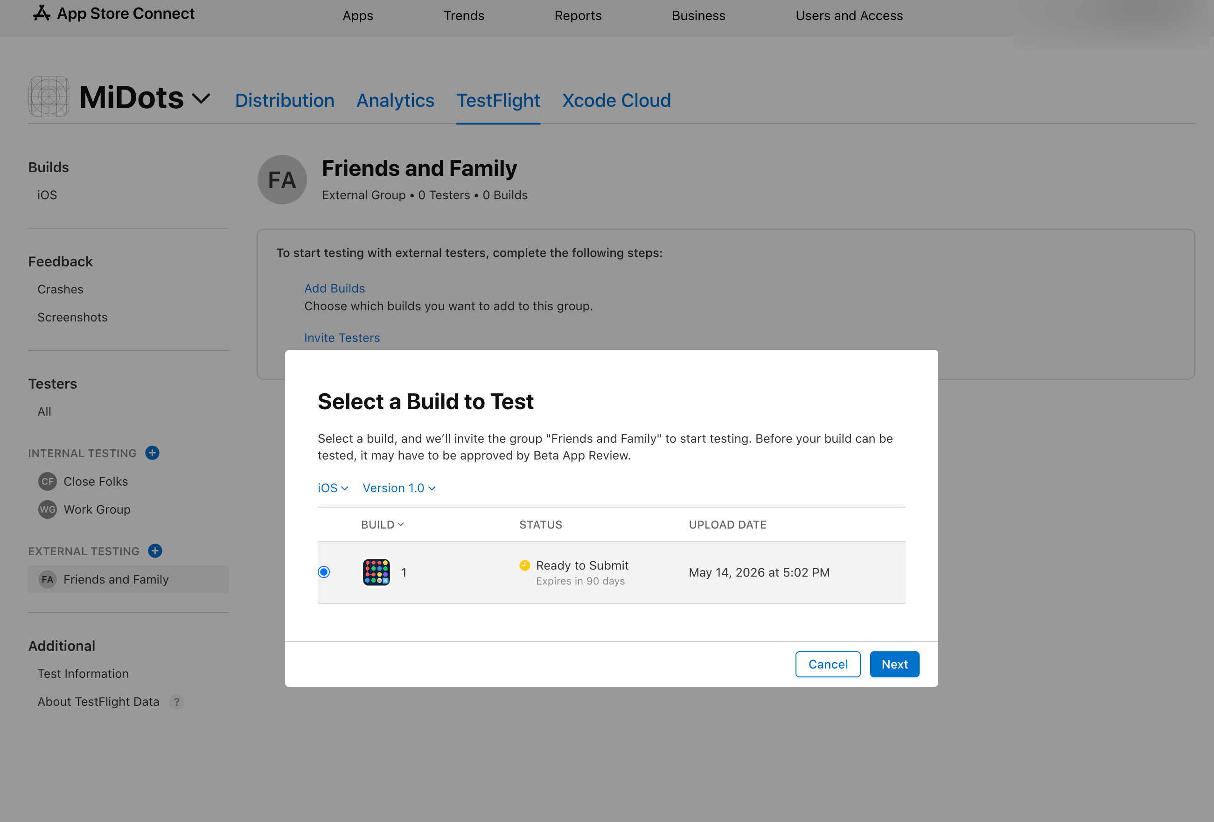Click the EXTERNAL TESTING label

84,551
